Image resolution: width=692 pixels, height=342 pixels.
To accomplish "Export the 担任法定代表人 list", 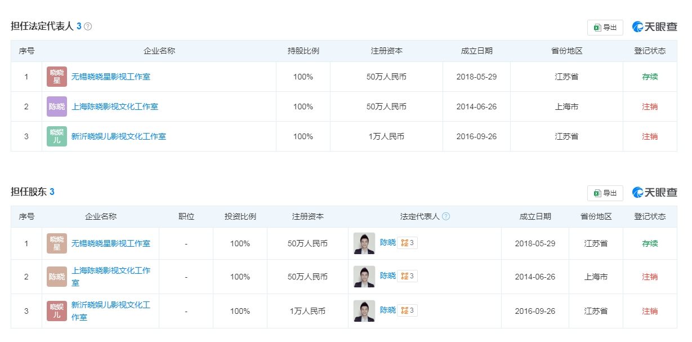I will click(x=605, y=28).
